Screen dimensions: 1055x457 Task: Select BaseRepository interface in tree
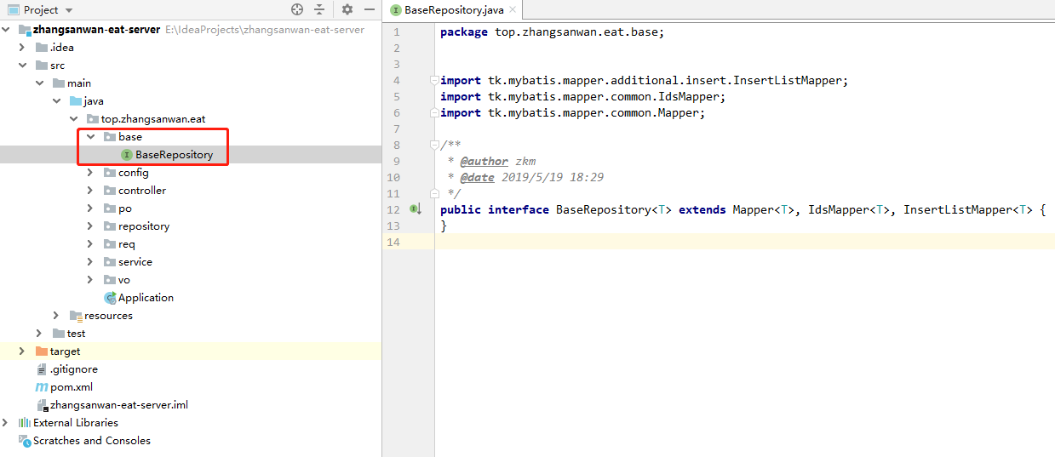click(174, 155)
